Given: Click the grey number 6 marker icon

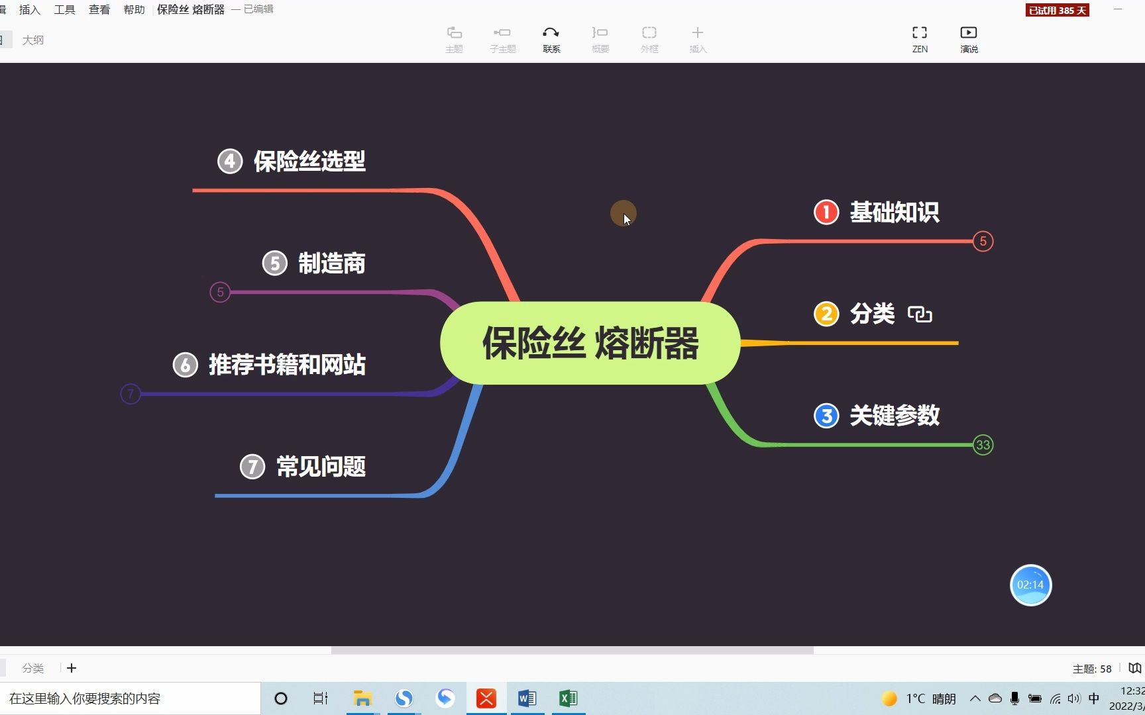Looking at the screenshot, I should 186,364.
